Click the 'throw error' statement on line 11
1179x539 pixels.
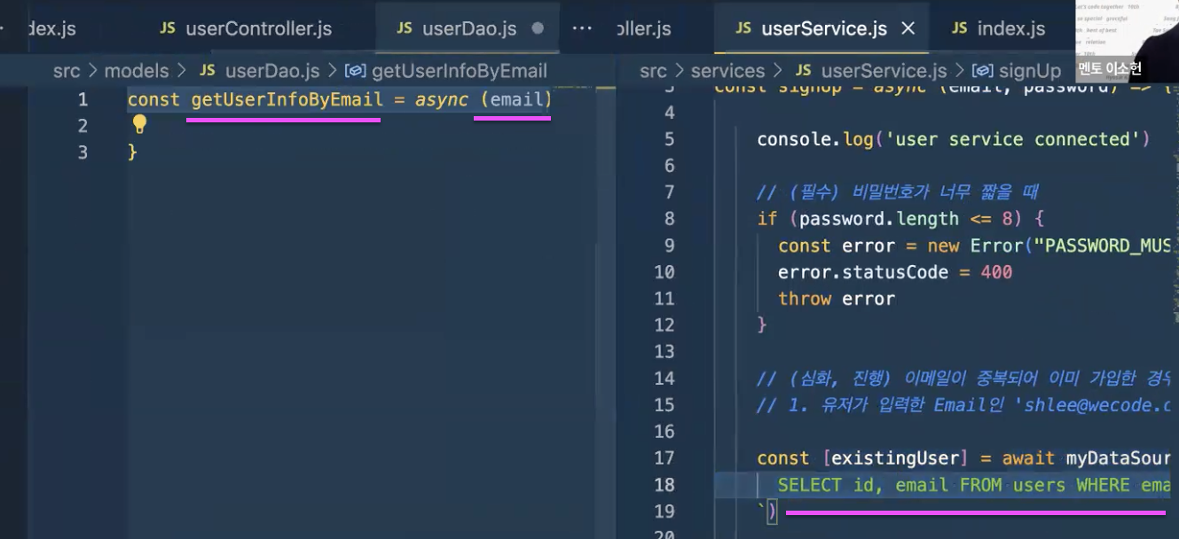click(837, 299)
